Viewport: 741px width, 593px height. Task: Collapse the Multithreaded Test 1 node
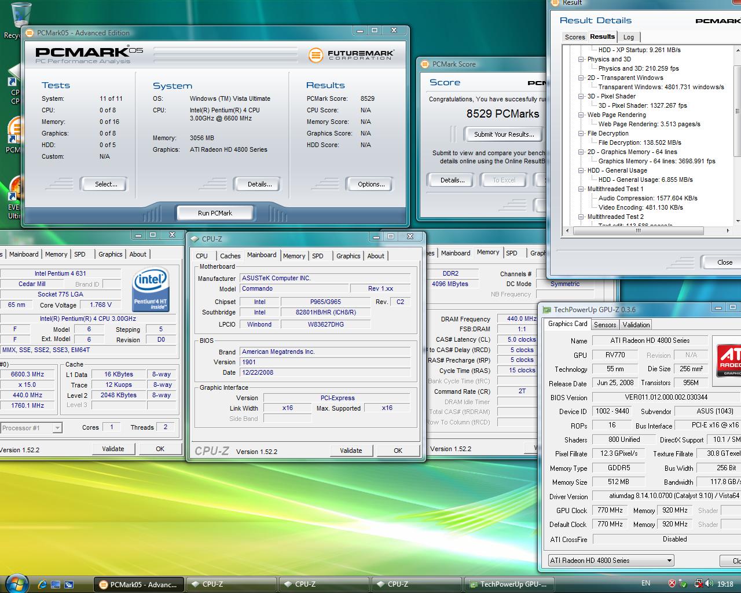(581, 189)
